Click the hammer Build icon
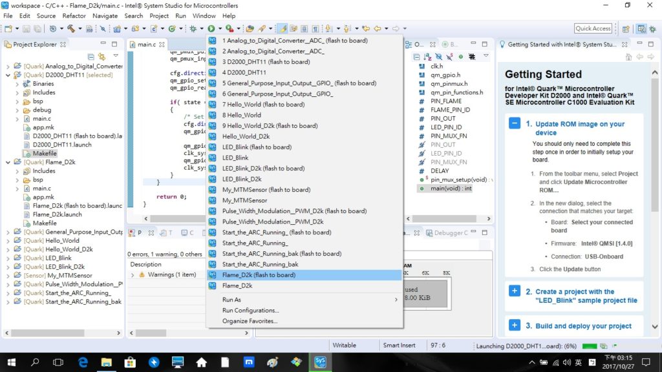This screenshot has height=372, width=662. 71,28
